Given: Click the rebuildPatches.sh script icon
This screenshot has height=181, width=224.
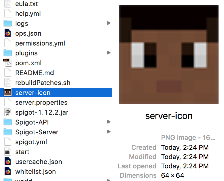Looking at the screenshot, I should (x=7, y=83).
